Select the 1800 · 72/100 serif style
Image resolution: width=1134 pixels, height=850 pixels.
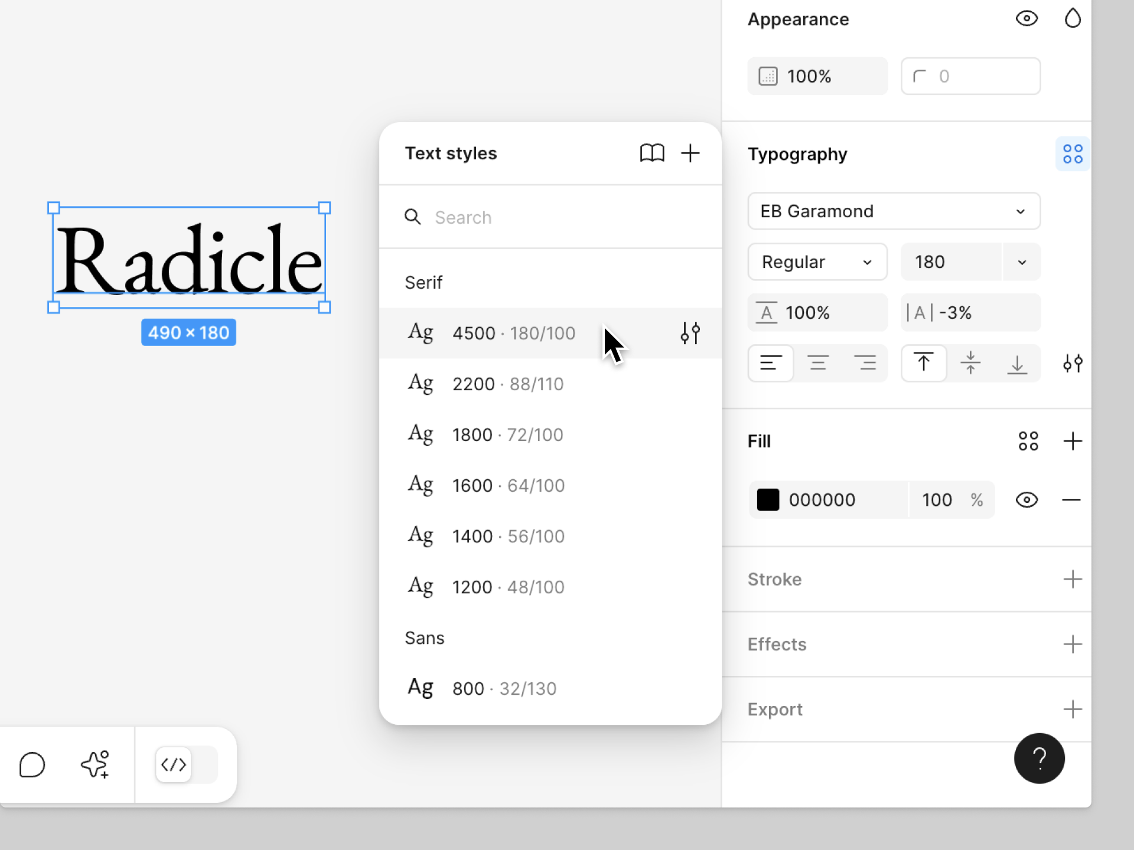[550, 434]
